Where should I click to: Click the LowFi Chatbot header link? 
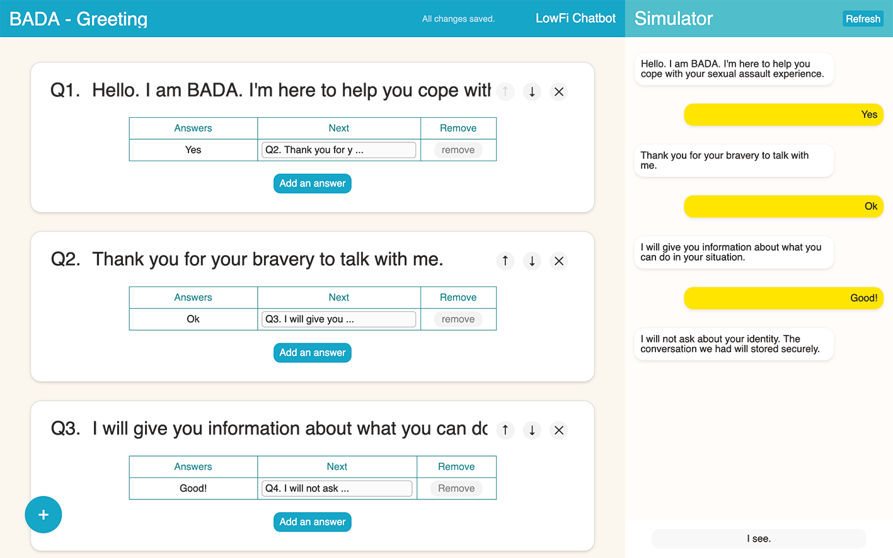tap(575, 18)
